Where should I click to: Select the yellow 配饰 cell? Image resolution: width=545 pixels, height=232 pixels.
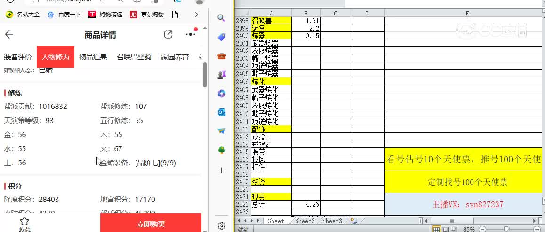271,129
